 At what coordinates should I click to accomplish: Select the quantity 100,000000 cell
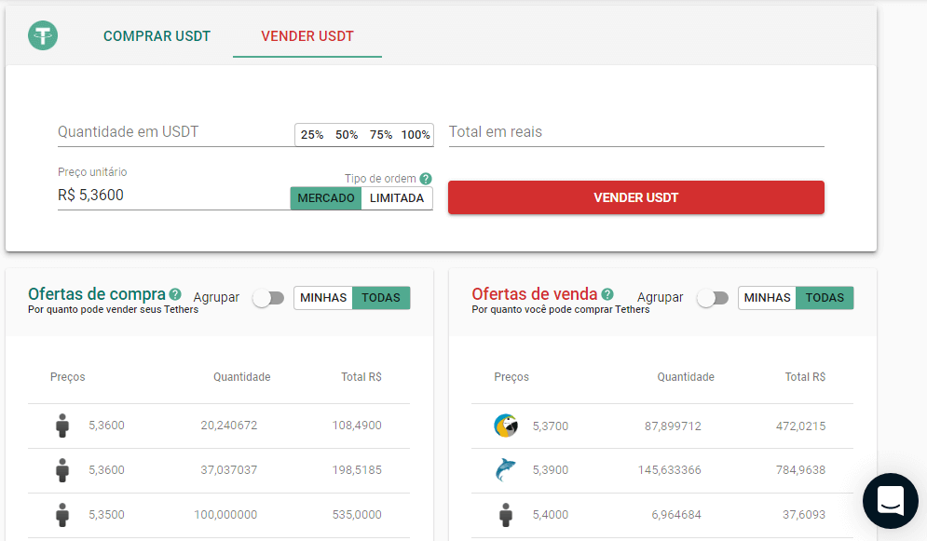pos(225,514)
